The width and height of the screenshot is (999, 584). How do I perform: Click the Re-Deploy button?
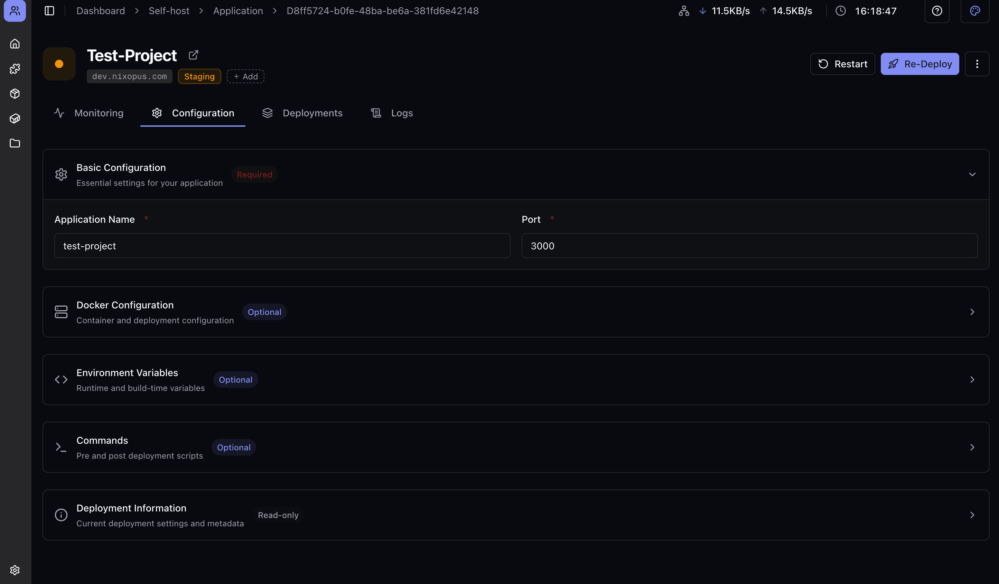point(919,64)
